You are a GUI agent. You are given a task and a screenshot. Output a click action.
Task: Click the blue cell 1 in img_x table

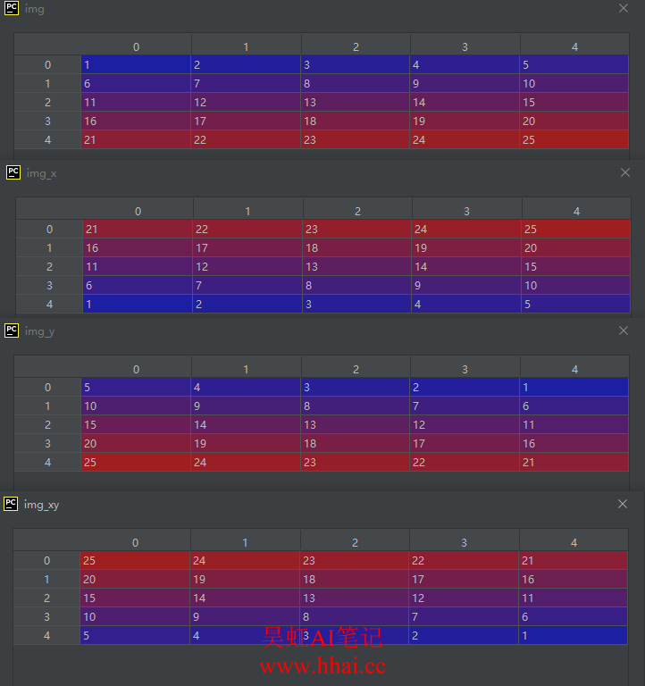(x=138, y=305)
